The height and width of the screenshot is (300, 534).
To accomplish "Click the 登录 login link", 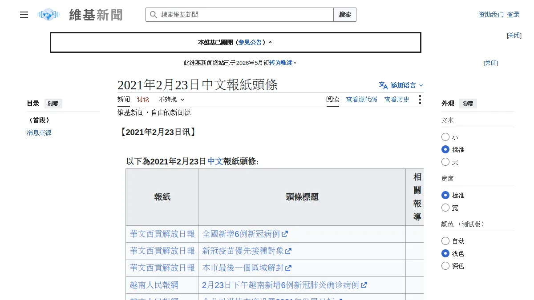I will (x=513, y=15).
